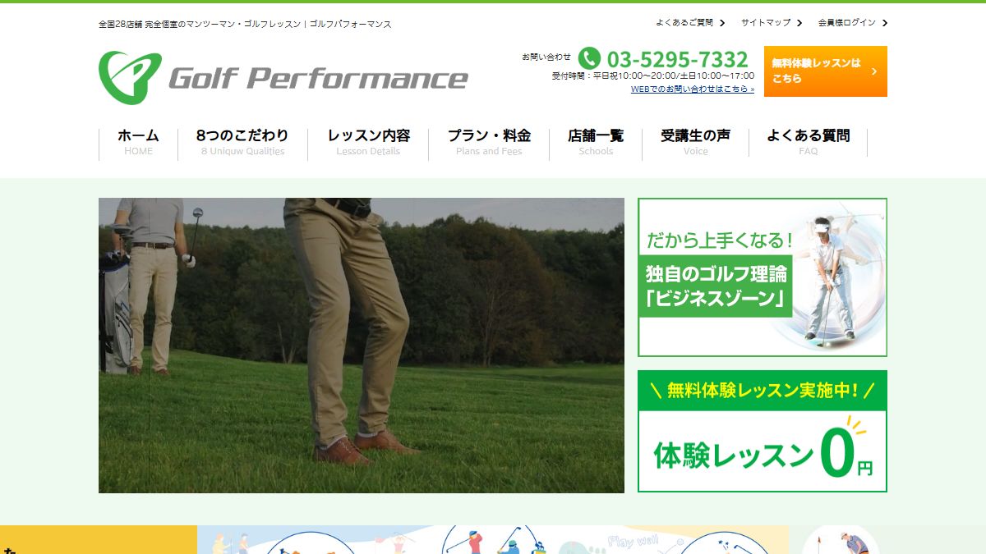The image size is (986, 554).
Task: Click the arrow beside 会員様ログイン
Action: (x=885, y=23)
